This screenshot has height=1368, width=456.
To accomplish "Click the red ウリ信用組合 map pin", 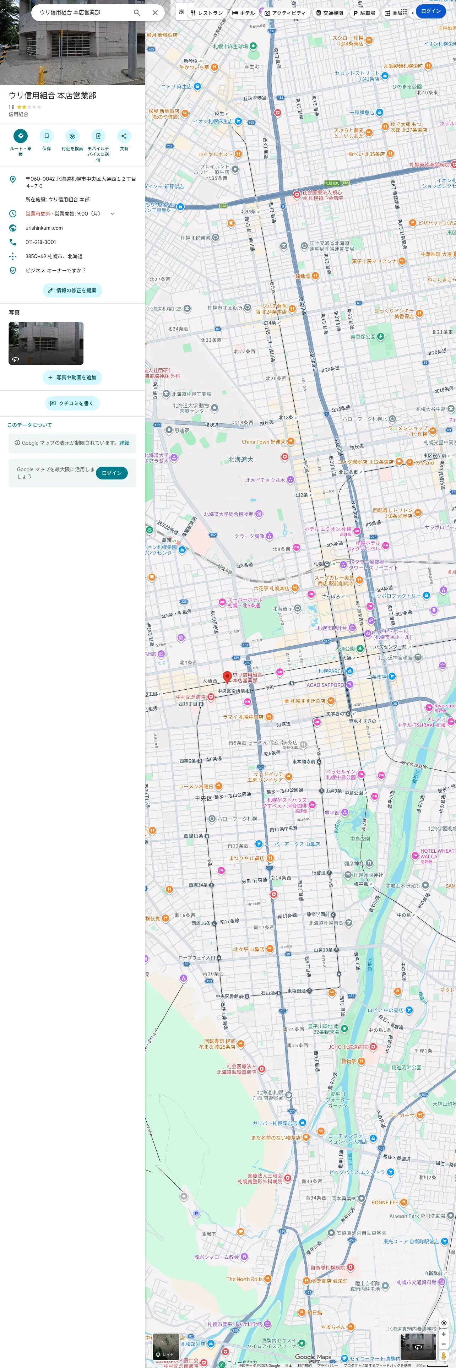I will point(227,677).
